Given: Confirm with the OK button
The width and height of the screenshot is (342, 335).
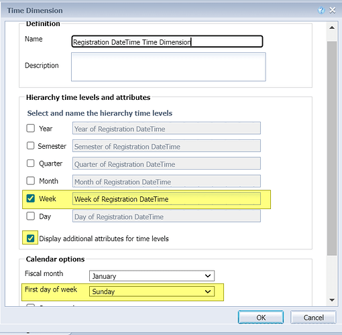Looking at the screenshot, I should coord(261,317).
